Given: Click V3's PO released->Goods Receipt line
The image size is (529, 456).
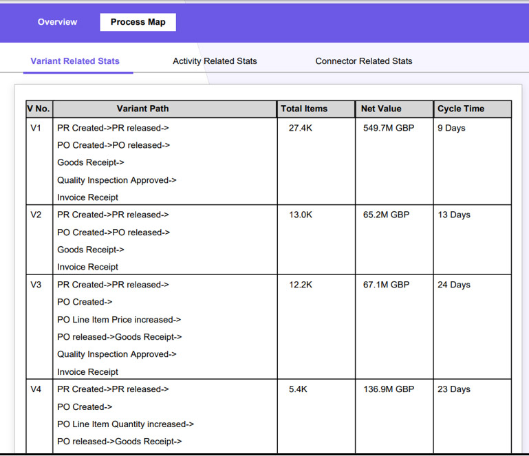Looking at the screenshot, I should (x=120, y=337).
